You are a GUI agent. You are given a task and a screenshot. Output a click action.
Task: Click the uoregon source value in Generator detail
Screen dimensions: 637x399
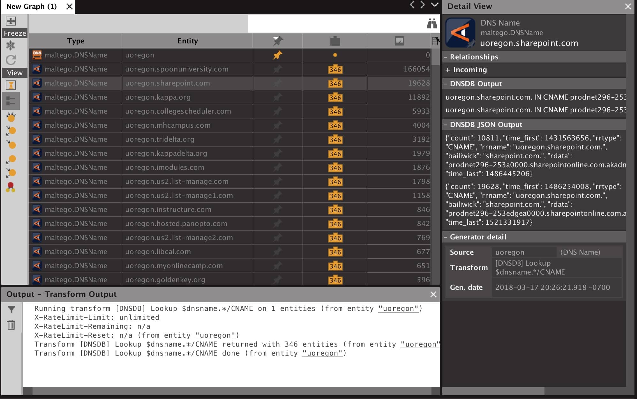pyautogui.click(x=510, y=252)
